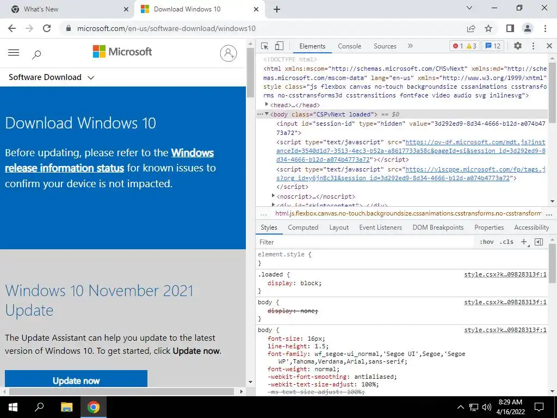Collapse the body element node
557x418 pixels.
point(267,114)
